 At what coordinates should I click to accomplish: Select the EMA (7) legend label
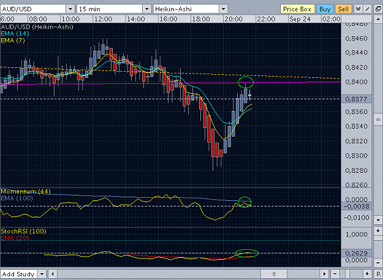[x=13, y=40]
